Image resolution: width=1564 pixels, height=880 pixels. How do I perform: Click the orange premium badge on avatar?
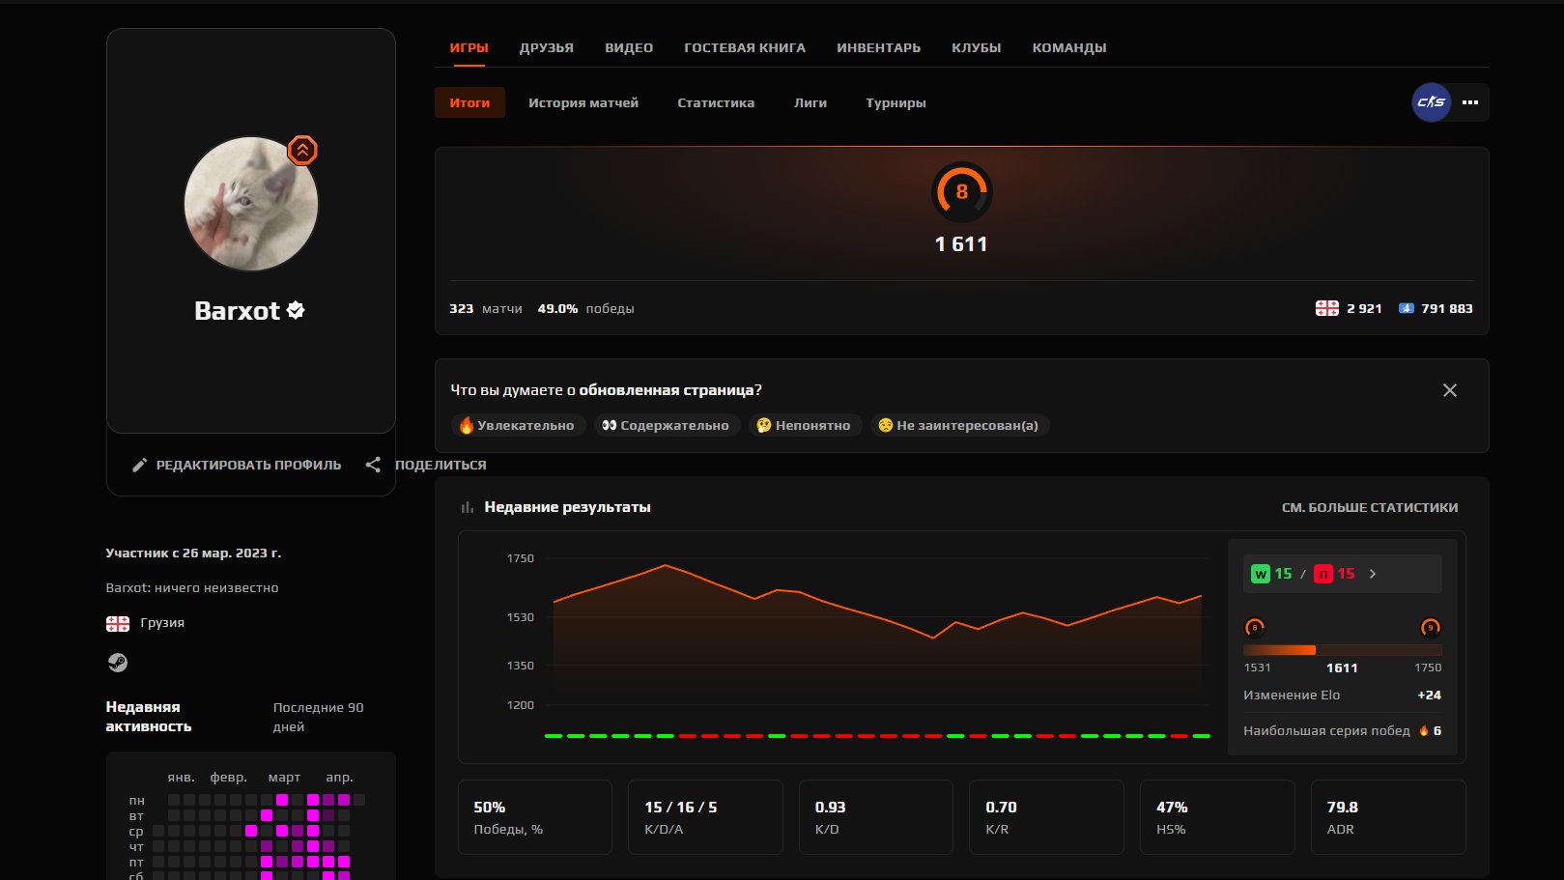pos(302,151)
